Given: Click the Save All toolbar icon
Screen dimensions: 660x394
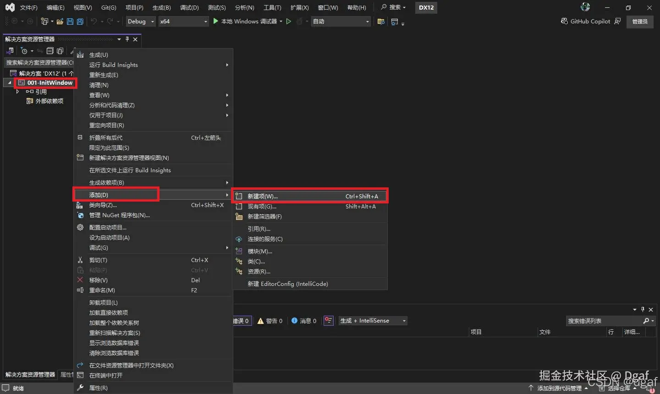Looking at the screenshot, I should click(80, 22).
